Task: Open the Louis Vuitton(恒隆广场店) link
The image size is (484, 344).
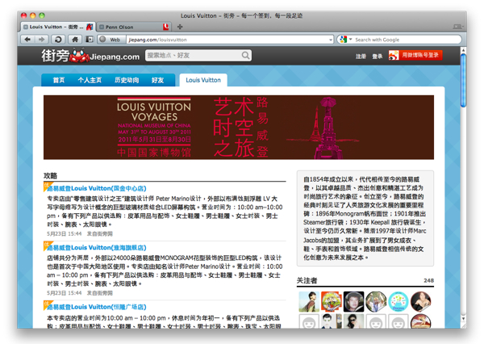Action: point(97,307)
